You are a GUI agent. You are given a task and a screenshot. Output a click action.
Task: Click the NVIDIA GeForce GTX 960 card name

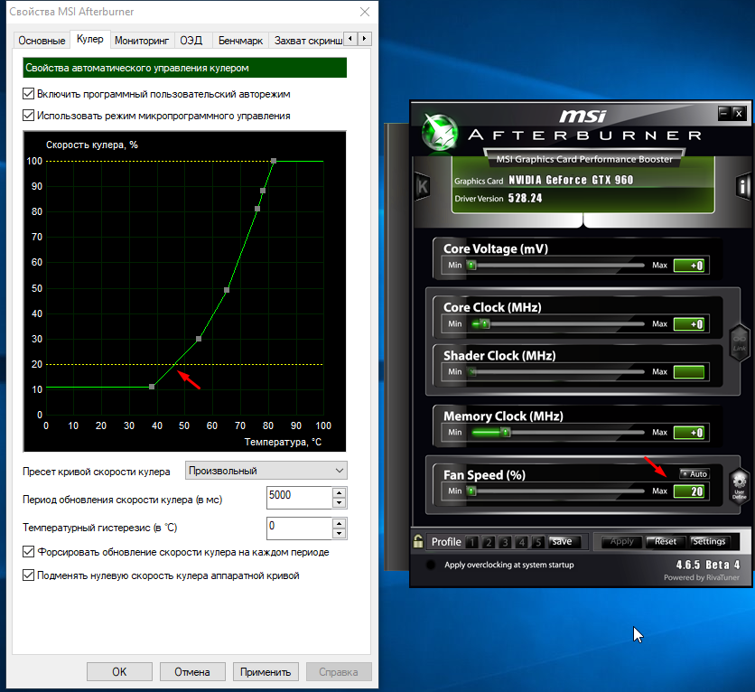tap(571, 180)
